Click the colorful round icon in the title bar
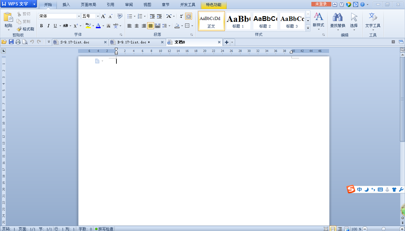The image size is (405, 231). point(349,4)
